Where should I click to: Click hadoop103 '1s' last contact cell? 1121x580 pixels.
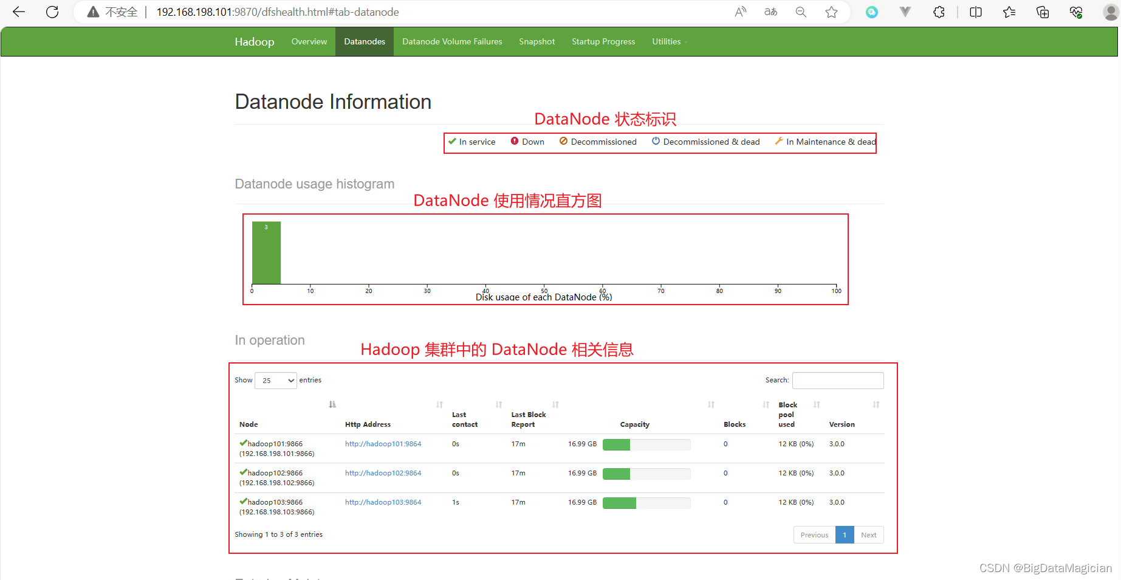456,502
